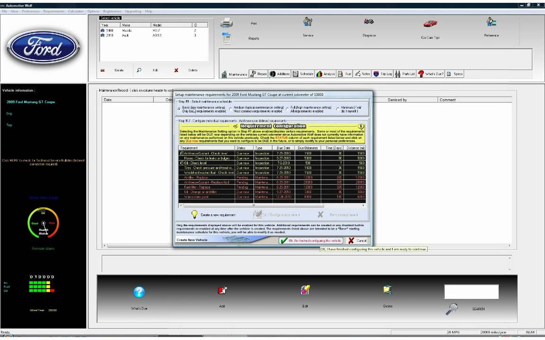The width and height of the screenshot is (545, 340).
Task: Open the red car Car Care Tips icon
Action: tap(431, 24)
